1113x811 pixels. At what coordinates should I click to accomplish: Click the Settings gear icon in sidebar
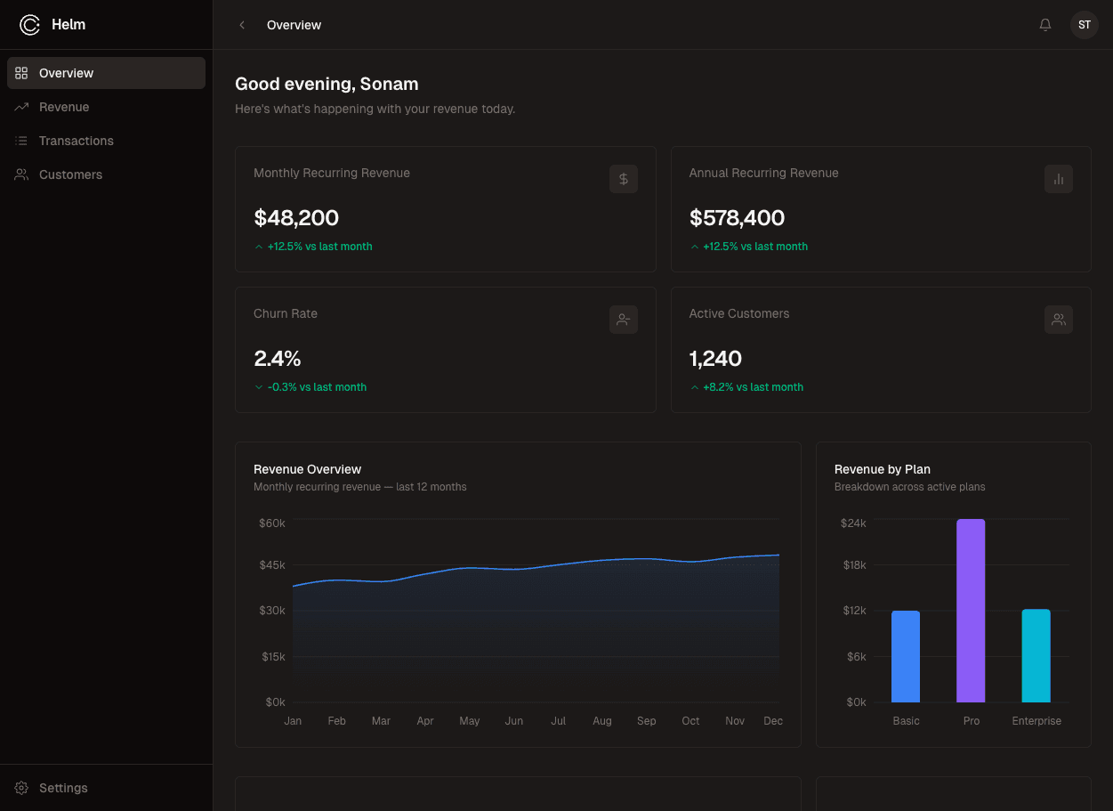tap(21, 788)
